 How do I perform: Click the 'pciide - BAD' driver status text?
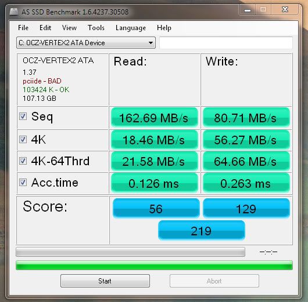tap(42, 81)
